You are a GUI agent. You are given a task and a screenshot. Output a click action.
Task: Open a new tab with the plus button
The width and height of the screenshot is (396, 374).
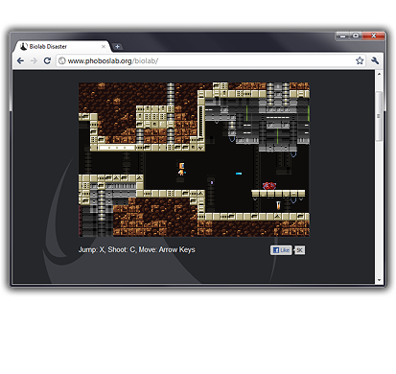[117, 47]
